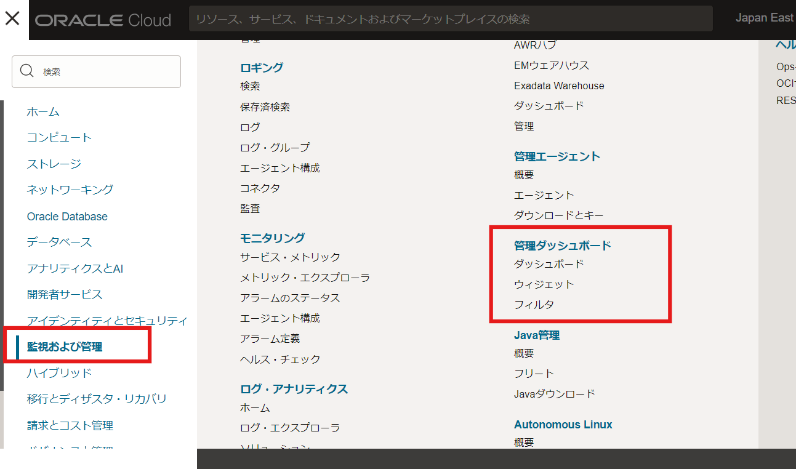
Task: Click 概要 under Autonomous Linux
Action: point(524,443)
